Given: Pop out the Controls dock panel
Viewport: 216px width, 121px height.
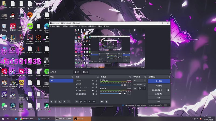Looking at the screenshot, I should pos(169,77).
